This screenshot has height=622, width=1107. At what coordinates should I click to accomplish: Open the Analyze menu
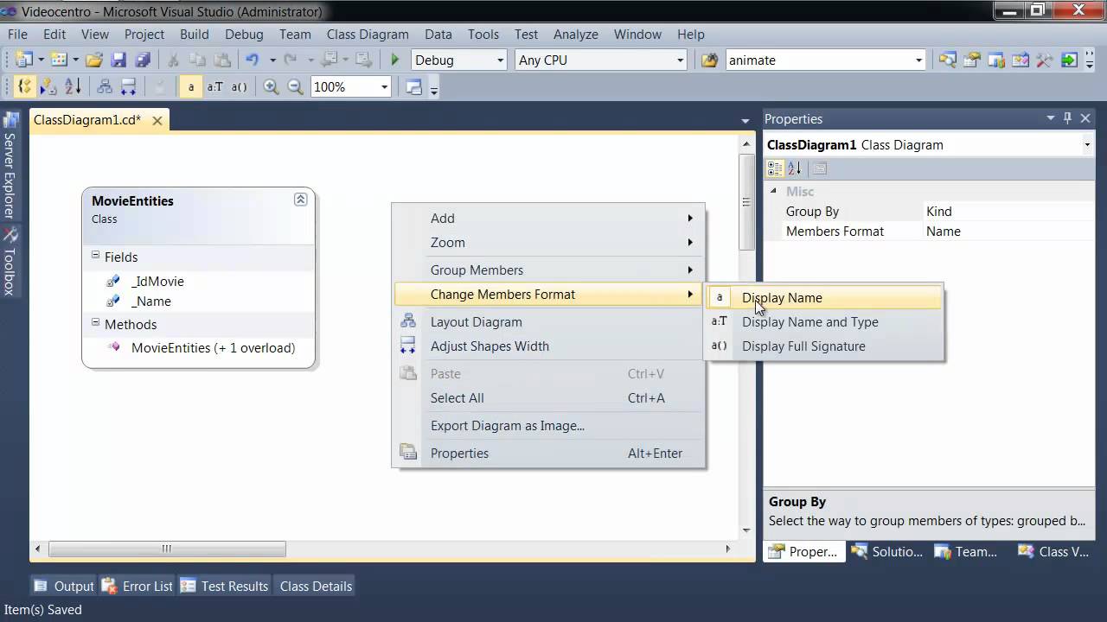[x=576, y=34]
